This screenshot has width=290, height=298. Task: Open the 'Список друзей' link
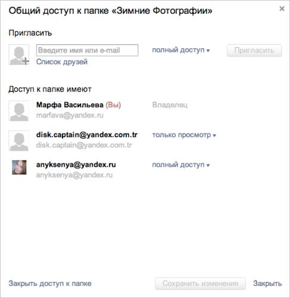(x=62, y=62)
